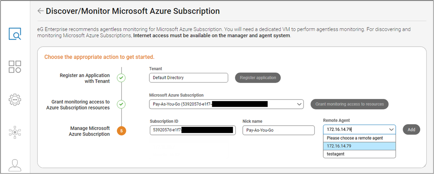The width and height of the screenshot is (434, 174).
Task: Open the dashboard shapes sidebar icon
Action: (15, 67)
